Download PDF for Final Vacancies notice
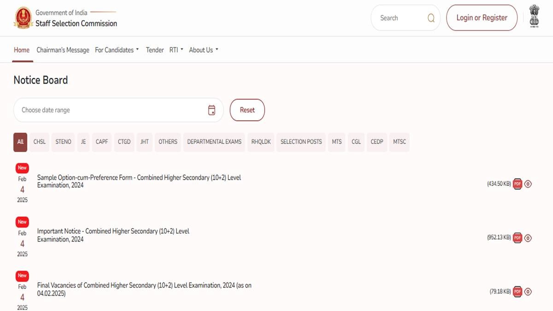 point(518,292)
